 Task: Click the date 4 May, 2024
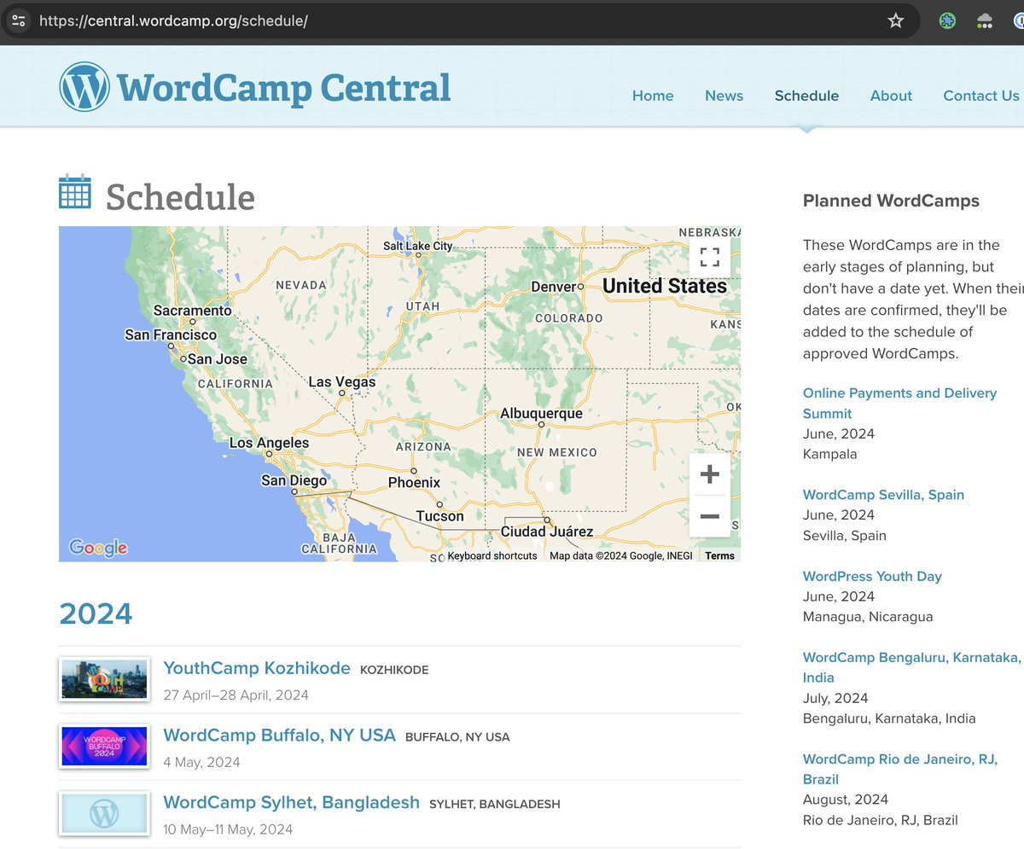tap(201, 762)
